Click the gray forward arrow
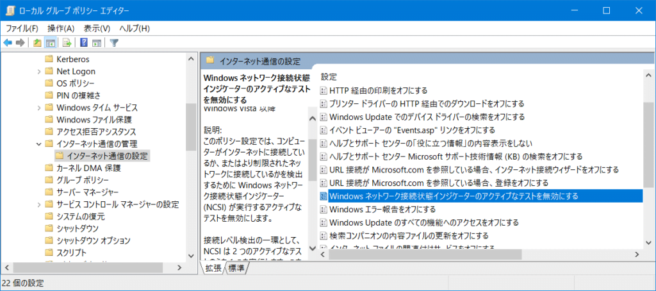 (x=20, y=43)
